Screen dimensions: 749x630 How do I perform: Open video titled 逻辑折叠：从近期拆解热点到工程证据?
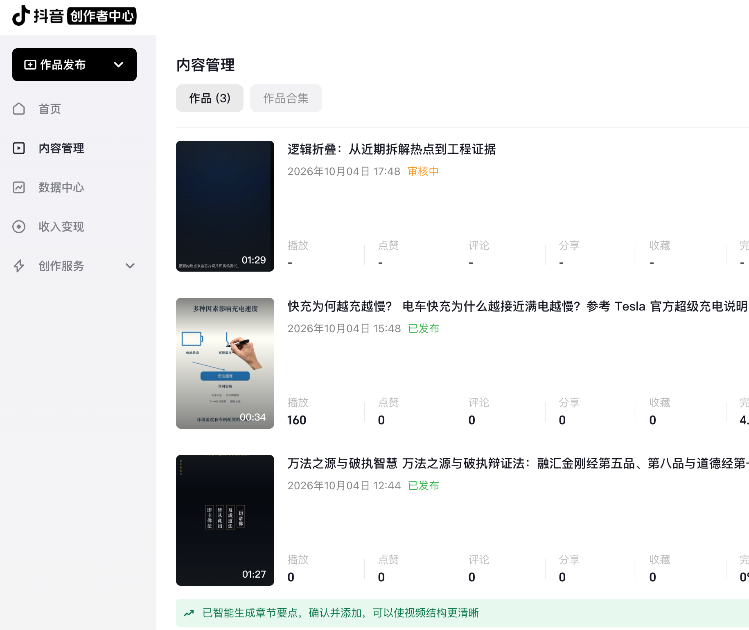pyautogui.click(x=392, y=149)
